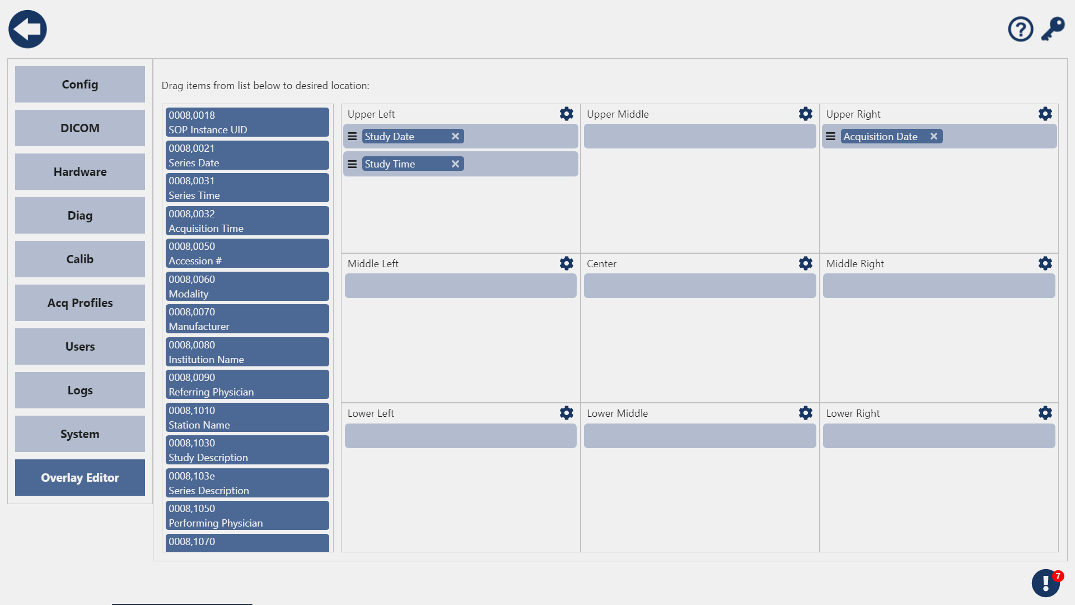Click drag handle beside Acquisition Date
1075x605 pixels.
(831, 136)
